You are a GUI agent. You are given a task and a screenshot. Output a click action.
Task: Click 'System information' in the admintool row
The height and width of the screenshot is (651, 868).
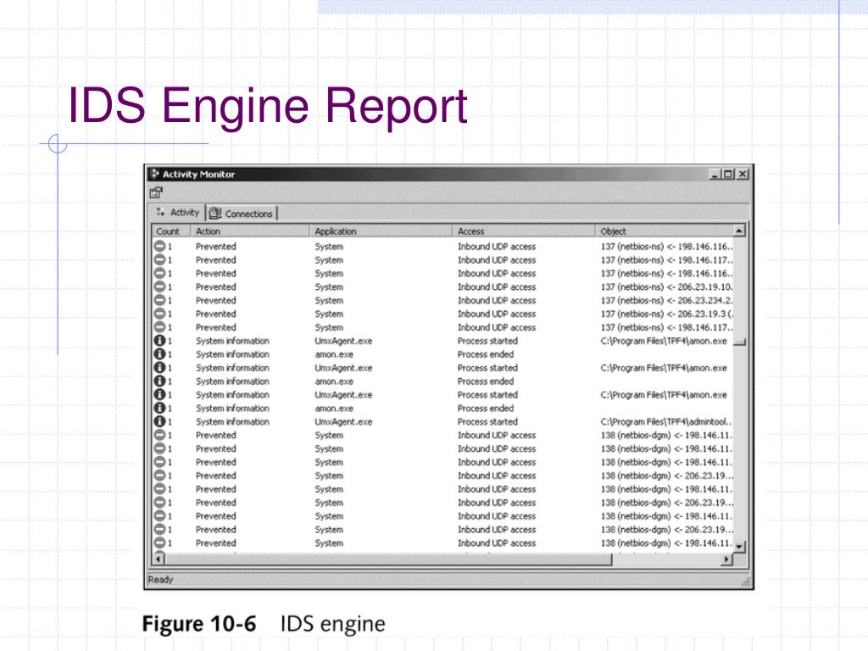[232, 422]
